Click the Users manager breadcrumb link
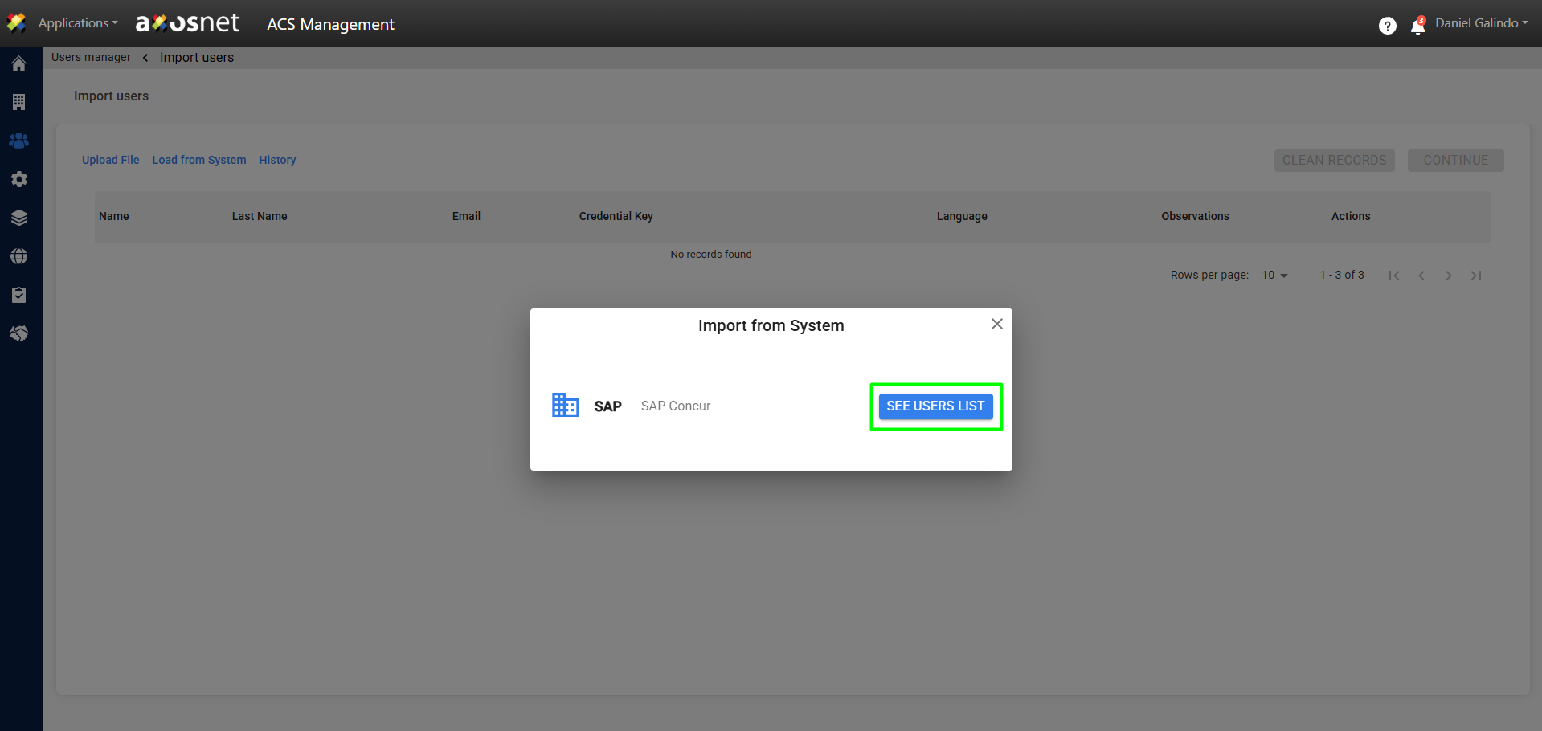The width and height of the screenshot is (1542, 731). click(91, 57)
